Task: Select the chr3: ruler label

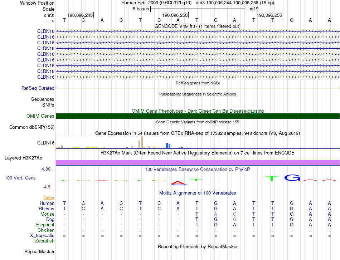Action: tap(49, 15)
